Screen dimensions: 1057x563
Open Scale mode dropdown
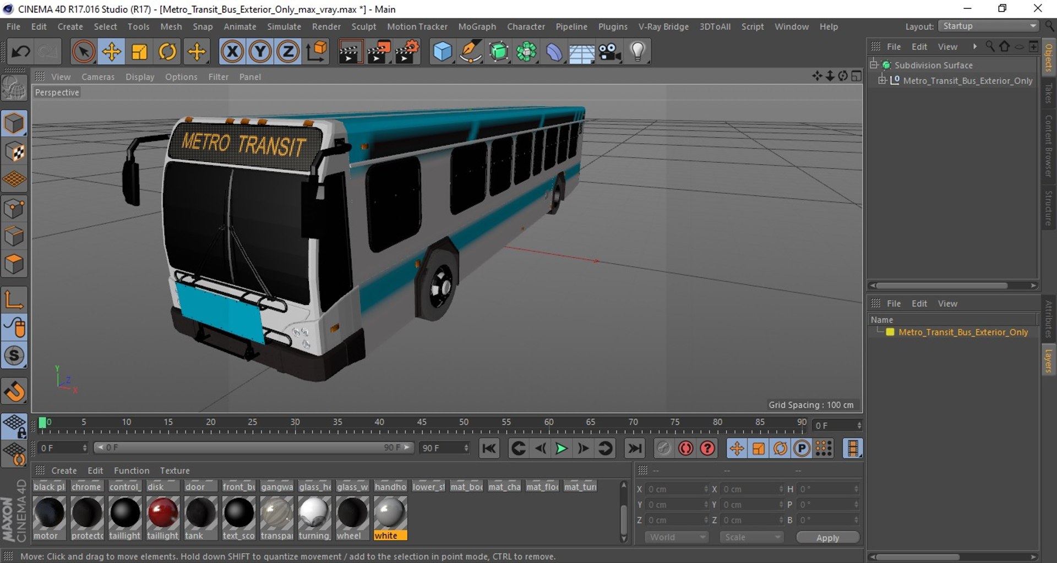(751, 537)
